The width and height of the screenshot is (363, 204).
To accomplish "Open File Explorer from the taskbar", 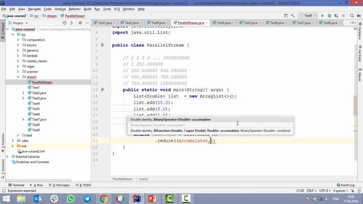I will [x=22, y=199].
